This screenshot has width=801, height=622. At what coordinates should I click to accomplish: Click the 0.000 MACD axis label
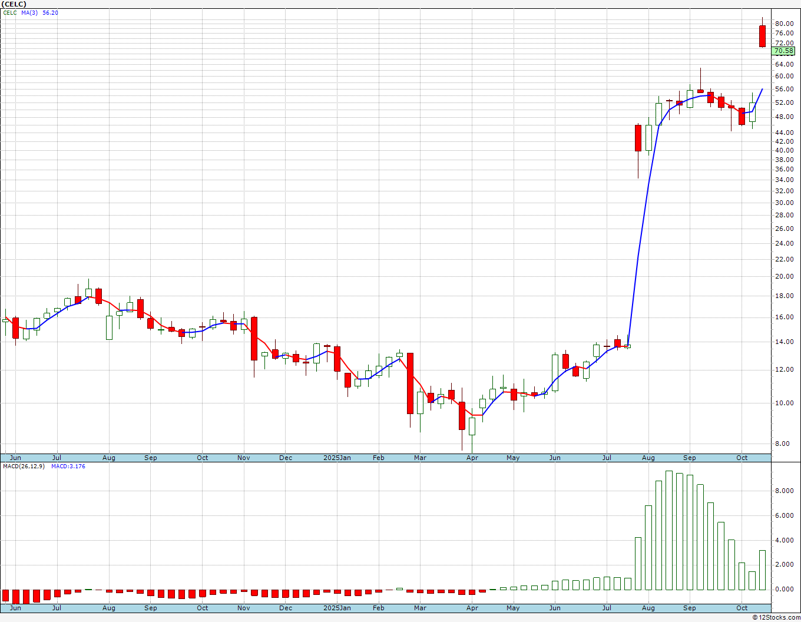(x=784, y=589)
